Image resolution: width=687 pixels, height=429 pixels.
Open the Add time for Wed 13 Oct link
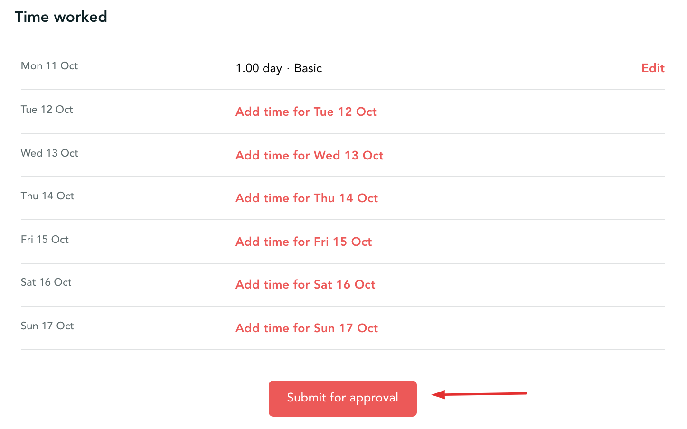tap(309, 155)
